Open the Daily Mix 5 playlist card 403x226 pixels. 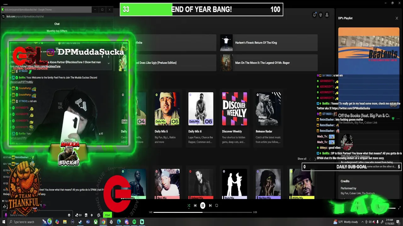[167, 118]
